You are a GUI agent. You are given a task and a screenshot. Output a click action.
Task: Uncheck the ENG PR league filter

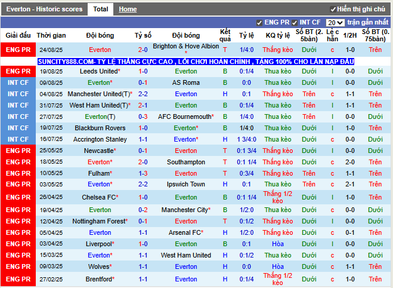pyautogui.click(x=259, y=23)
